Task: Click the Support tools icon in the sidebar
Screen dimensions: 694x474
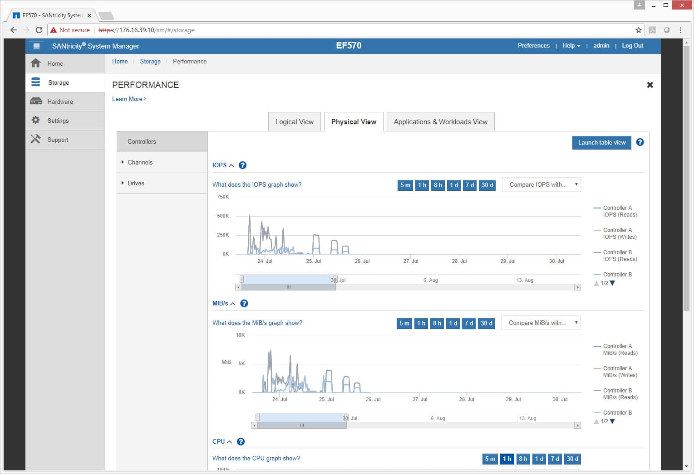Action: click(35, 140)
